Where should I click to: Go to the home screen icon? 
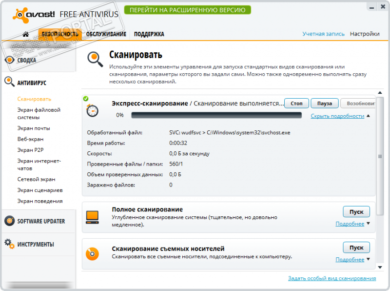[26, 34]
